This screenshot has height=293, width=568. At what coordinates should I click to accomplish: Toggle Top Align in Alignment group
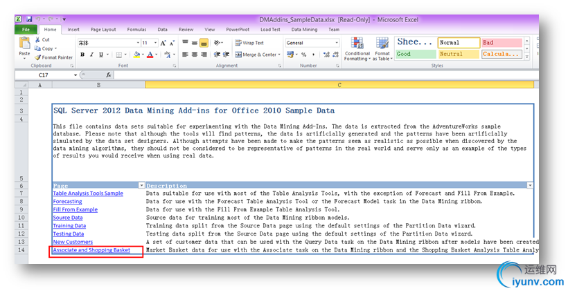point(185,43)
